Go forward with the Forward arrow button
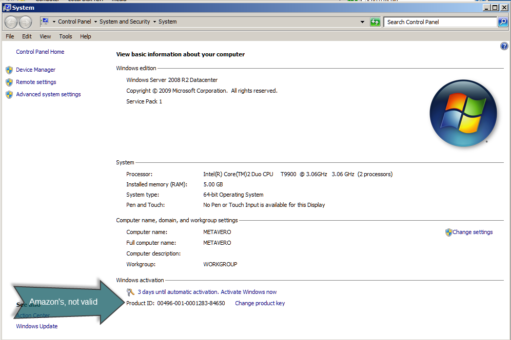The height and width of the screenshot is (340, 511). tap(26, 22)
